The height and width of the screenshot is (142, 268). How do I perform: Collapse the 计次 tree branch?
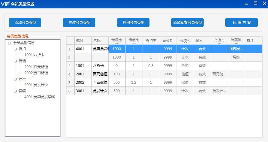(x=15, y=79)
